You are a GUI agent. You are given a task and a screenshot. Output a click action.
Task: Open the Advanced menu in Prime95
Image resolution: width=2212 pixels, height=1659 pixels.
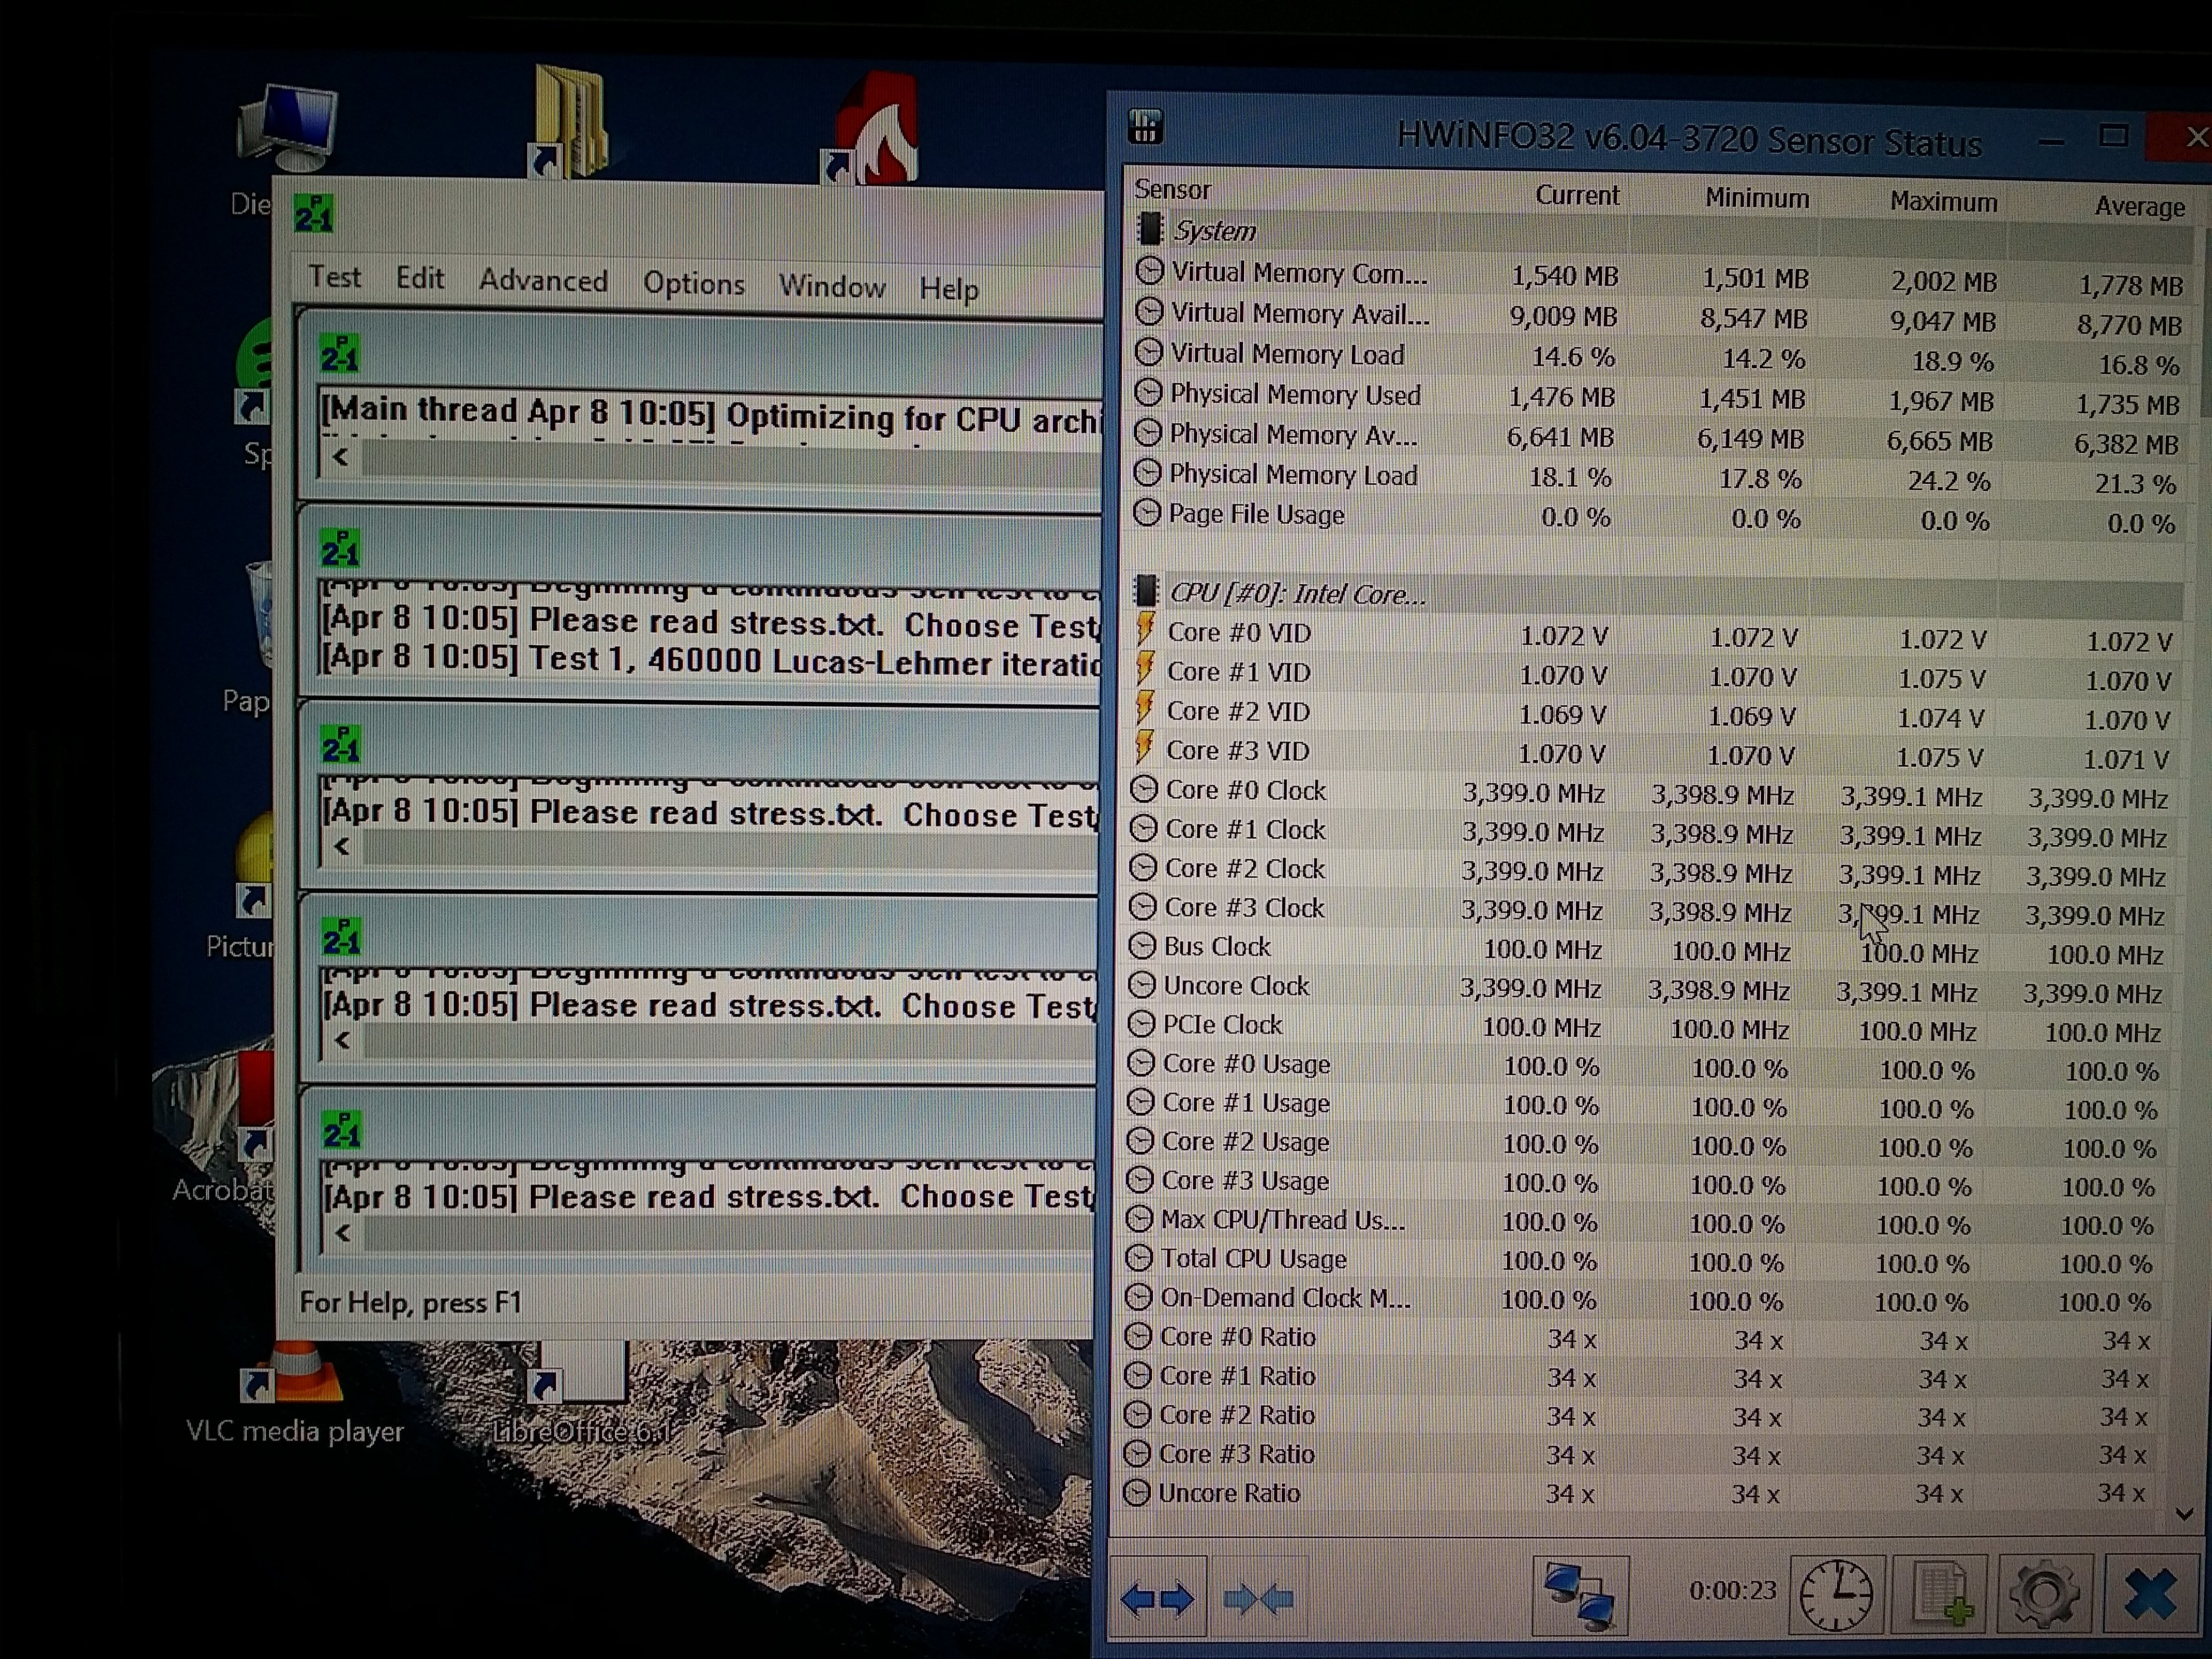(x=543, y=281)
